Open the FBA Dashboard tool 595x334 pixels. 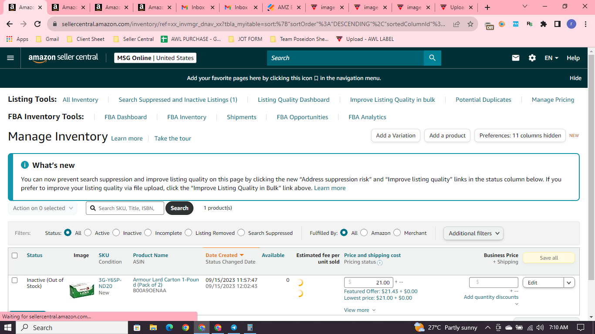(x=125, y=117)
